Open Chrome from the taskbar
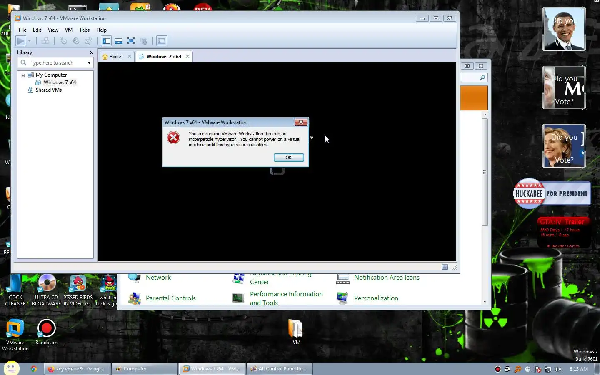 (x=34, y=369)
